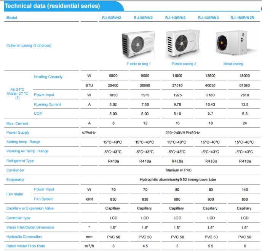Click the '220~240V/1Ph/50Hz' value
Screen dimensions: 262x251
pyautogui.click(x=182, y=133)
